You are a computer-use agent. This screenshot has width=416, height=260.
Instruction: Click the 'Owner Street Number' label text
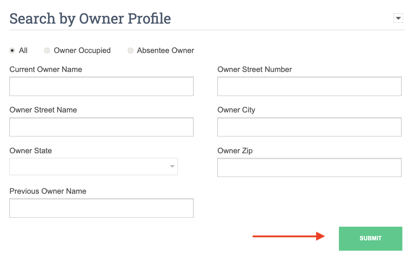(x=255, y=69)
